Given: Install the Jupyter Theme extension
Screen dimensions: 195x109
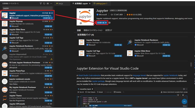Looking at the screenshot, I should 48,101.
